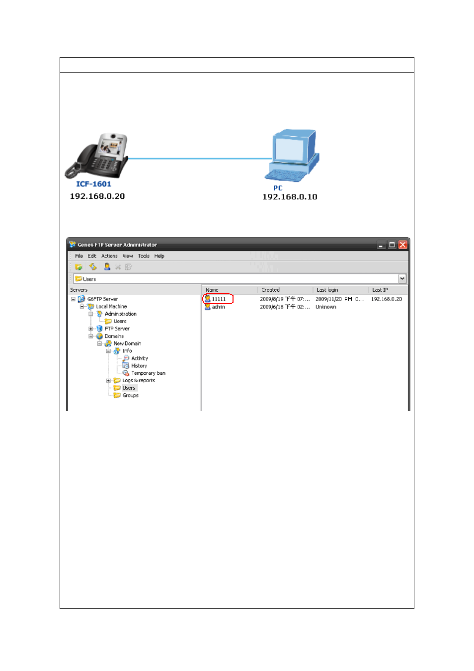Open the Users path dropdown arrow

click(402, 279)
